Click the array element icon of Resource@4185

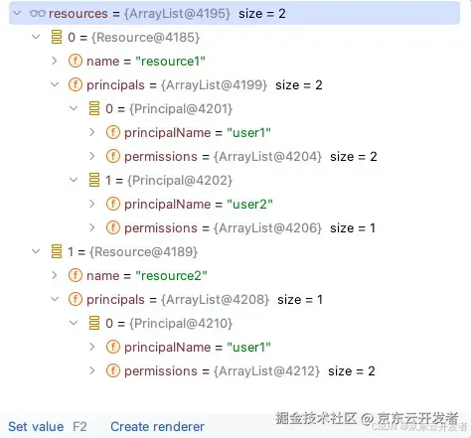pos(57,37)
